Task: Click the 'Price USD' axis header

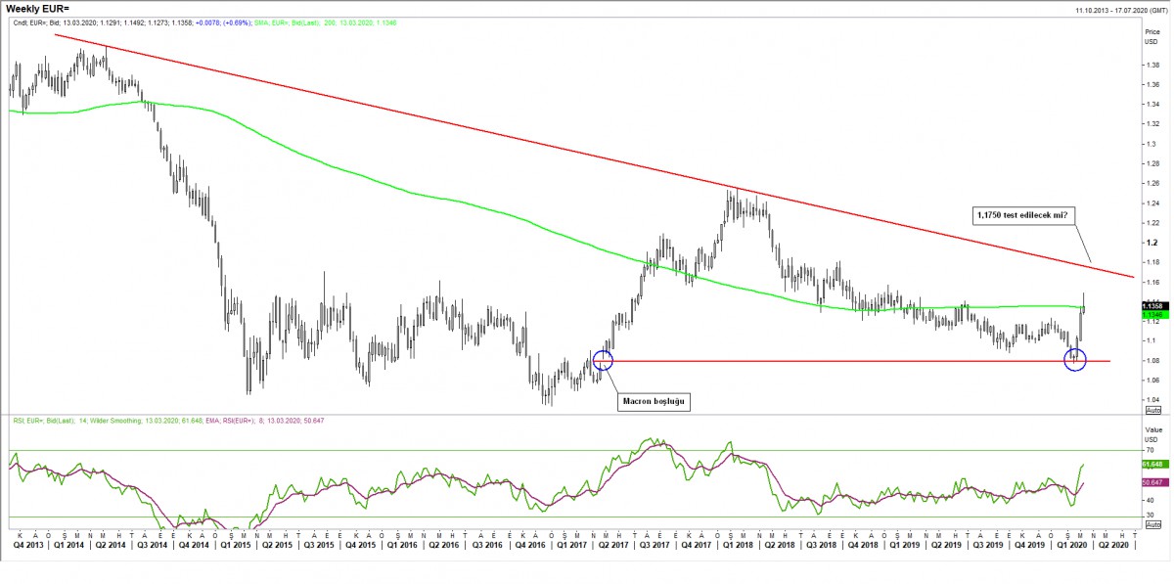Action: [x=1151, y=37]
